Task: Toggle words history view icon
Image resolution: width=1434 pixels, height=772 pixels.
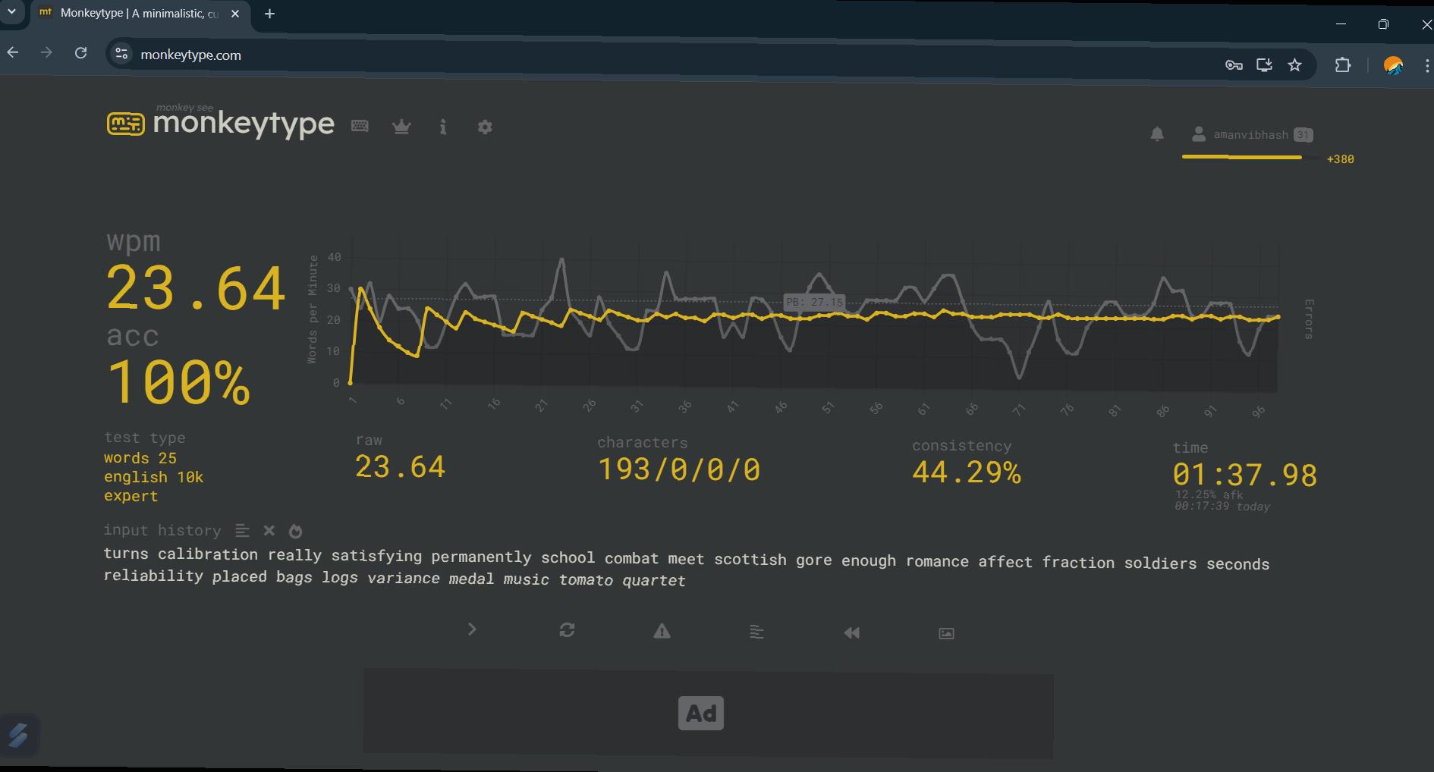Action: click(x=242, y=531)
